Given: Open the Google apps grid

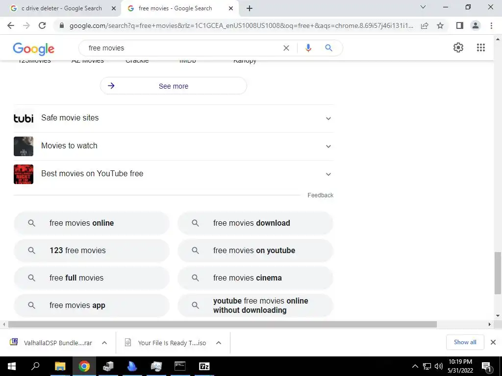Looking at the screenshot, I should [481, 47].
